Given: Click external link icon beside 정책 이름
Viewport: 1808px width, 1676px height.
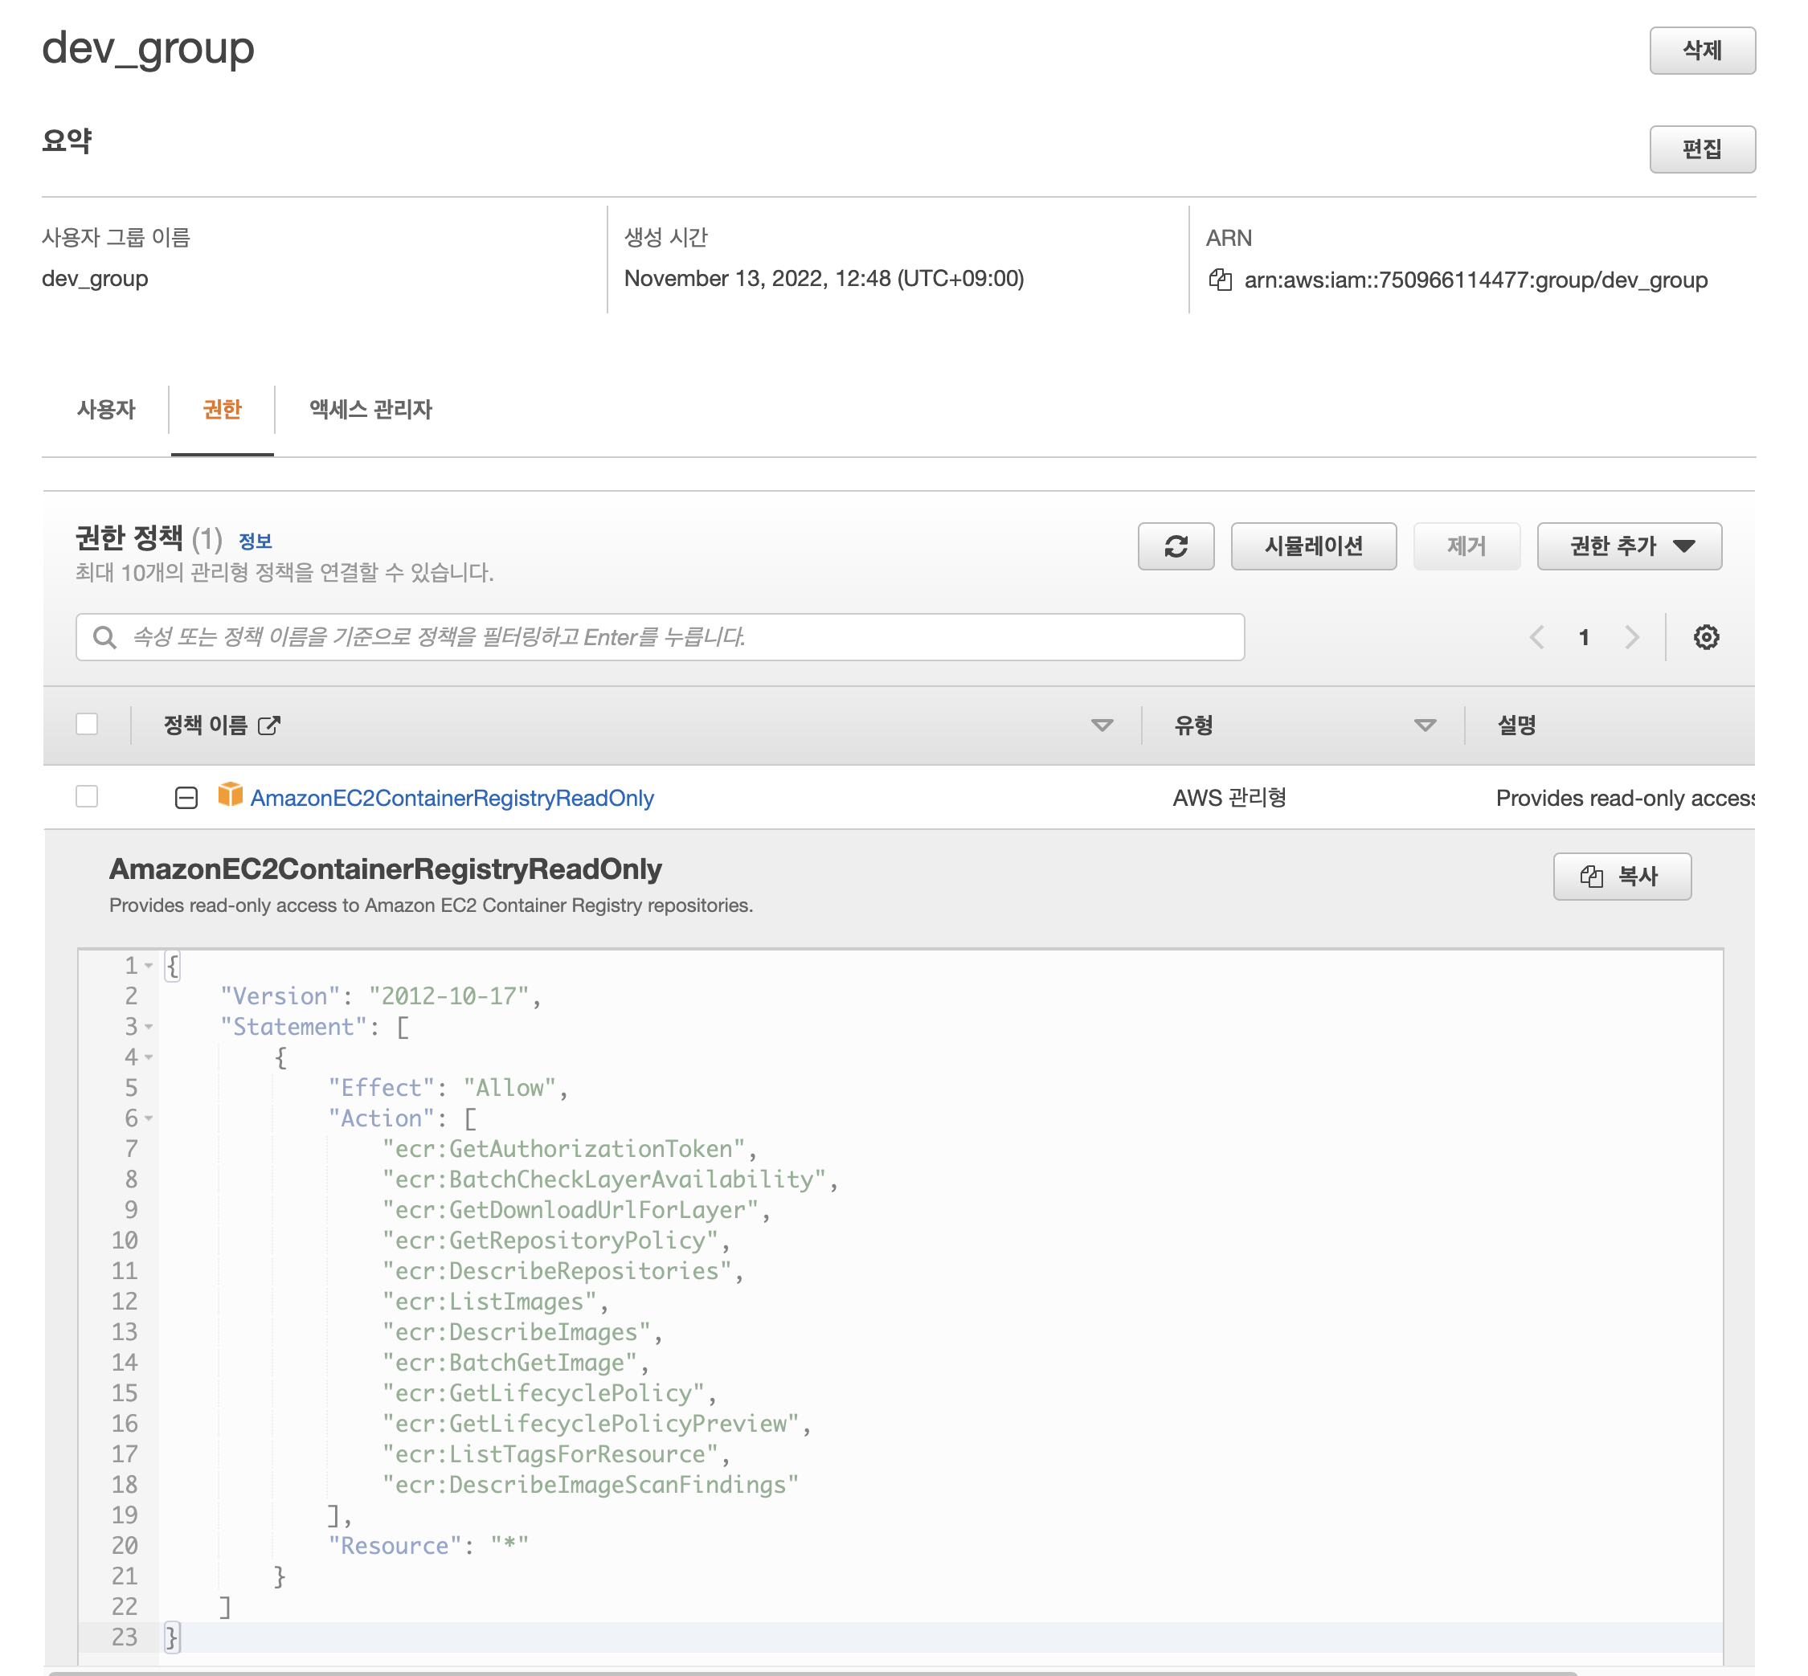Looking at the screenshot, I should tap(269, 726).
